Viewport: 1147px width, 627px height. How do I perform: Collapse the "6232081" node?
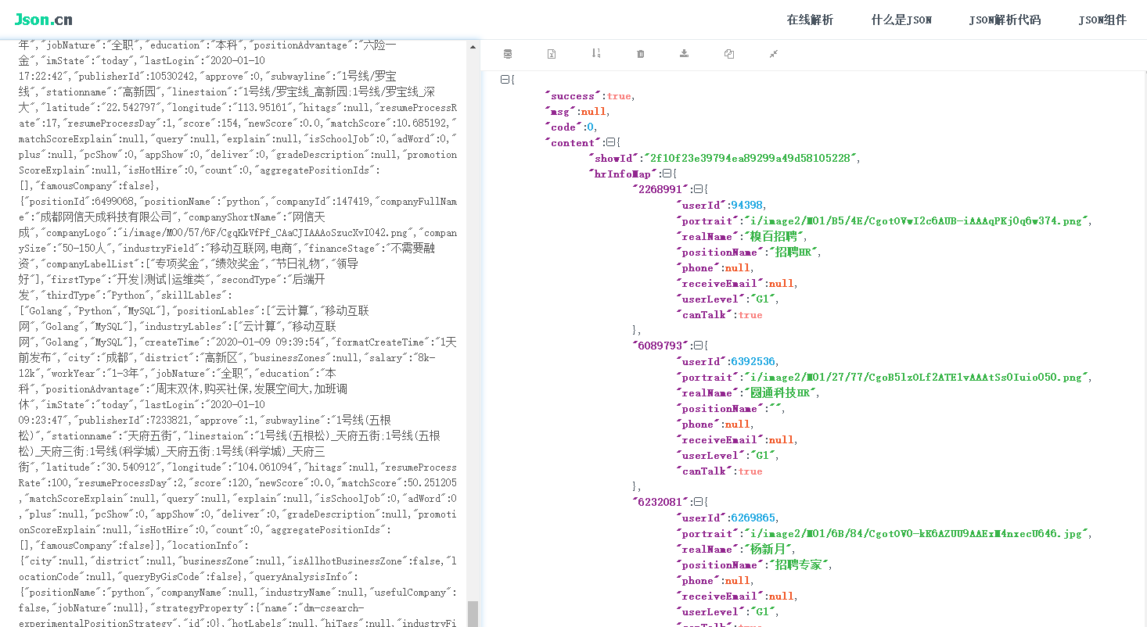pyautogui.click(x=698, y=502)
